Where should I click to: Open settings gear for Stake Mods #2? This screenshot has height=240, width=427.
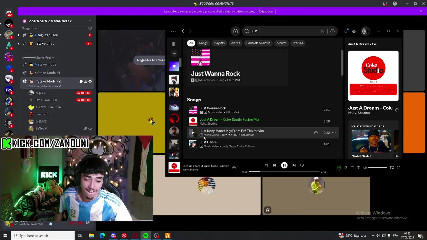[90, 81]
